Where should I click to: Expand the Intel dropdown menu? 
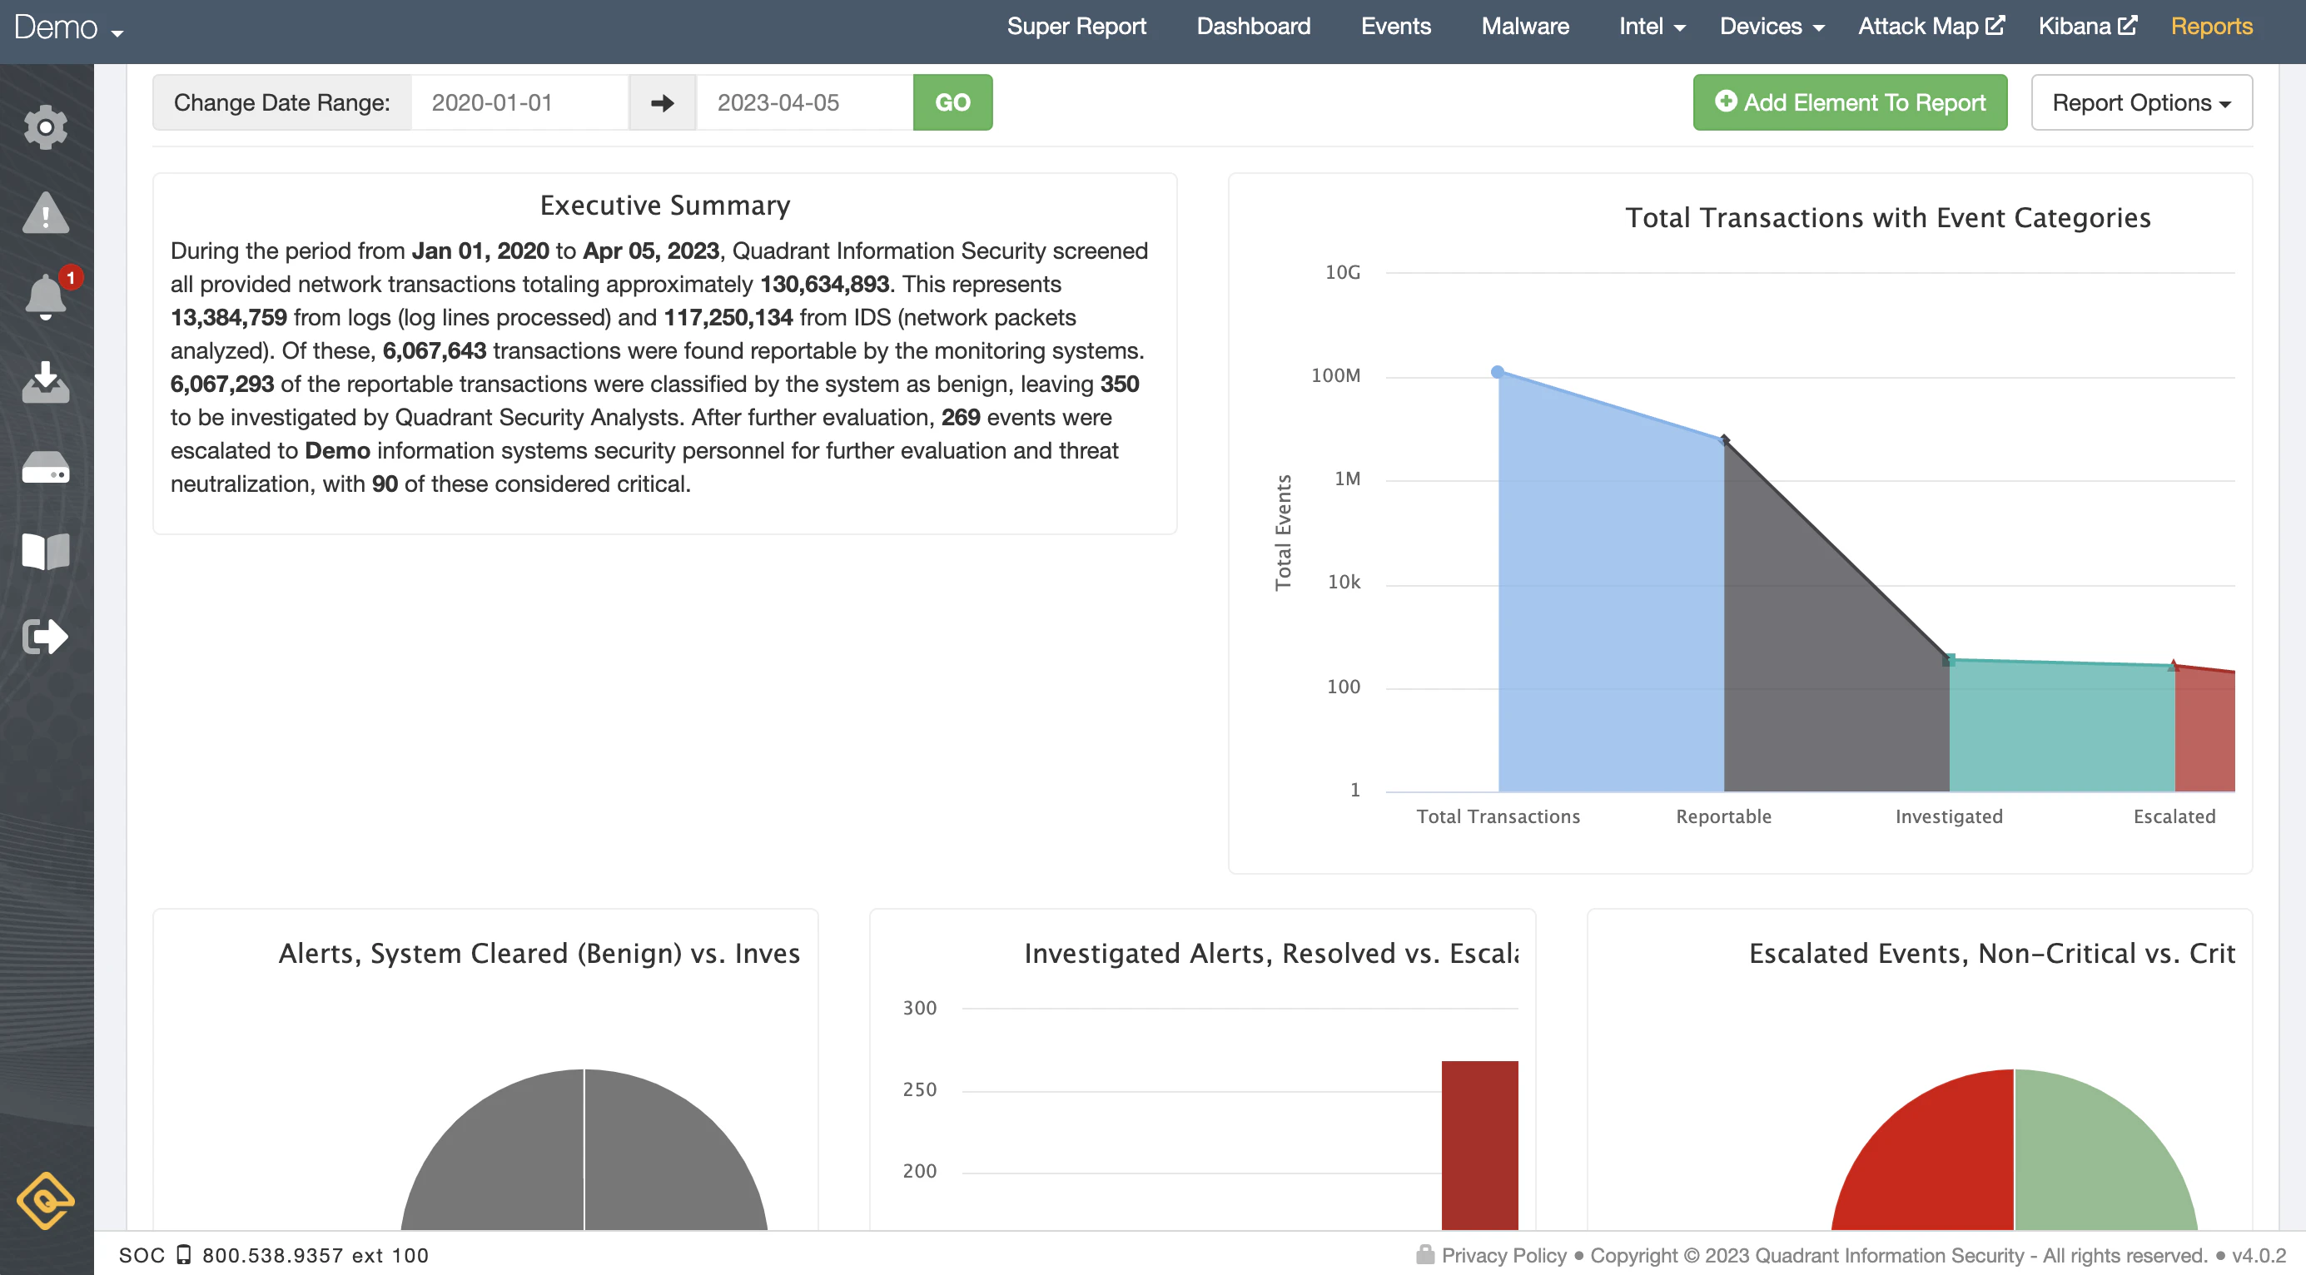click(x=1650, y=26)
